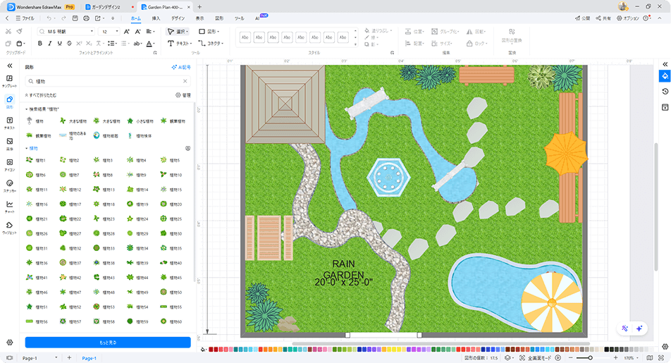Click the Print icon in quick toolbar
Screen dimensions: 671x363
pyautogui.click(x=86, y=18)
